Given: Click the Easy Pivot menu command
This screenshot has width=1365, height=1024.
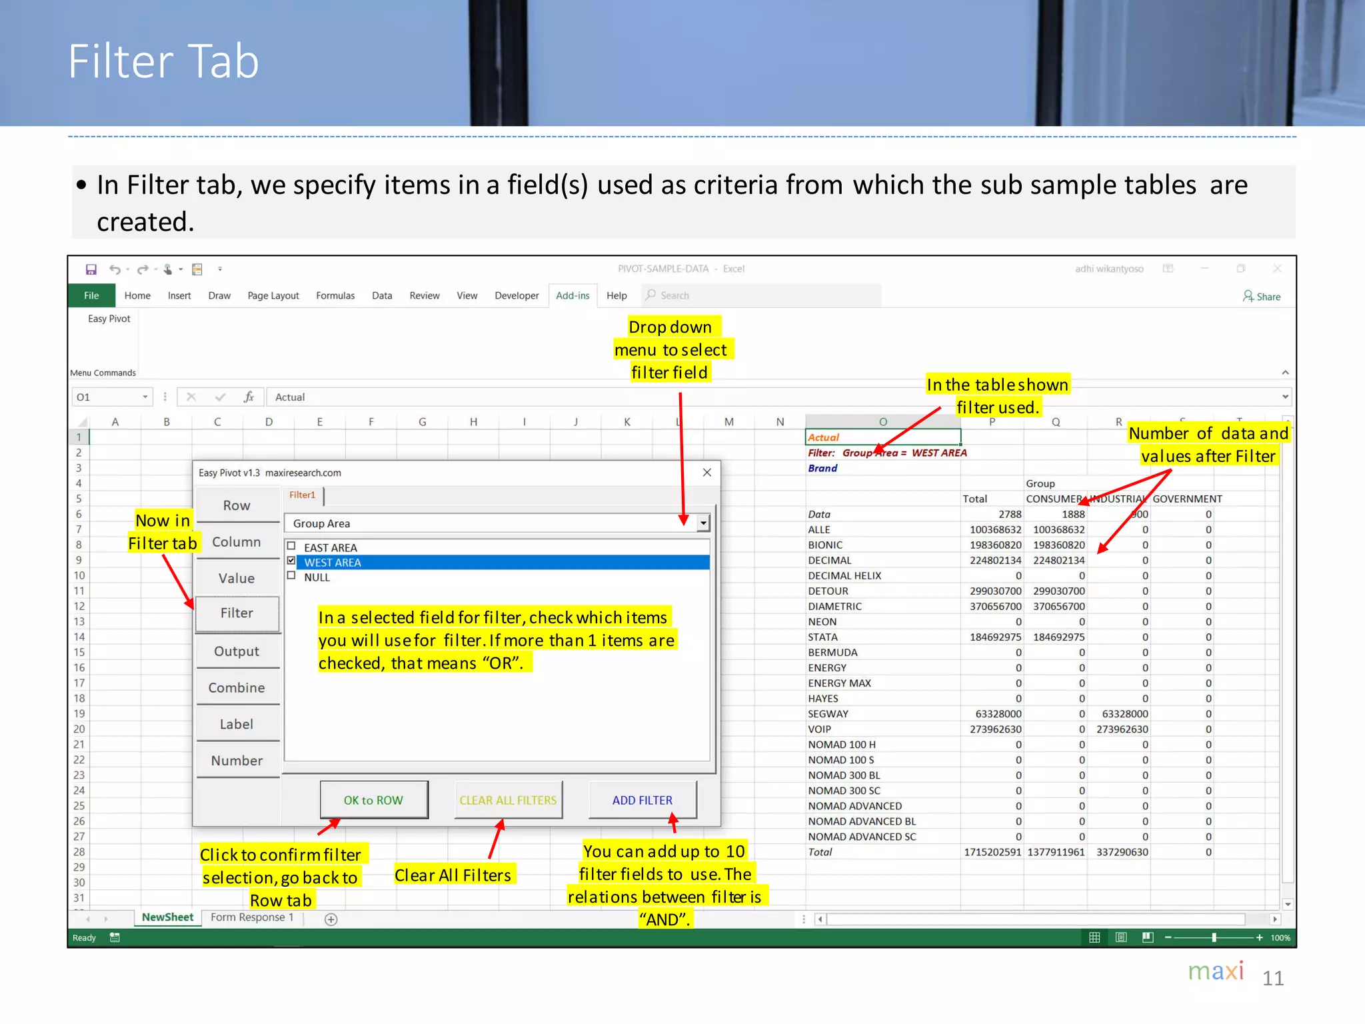Looking at the screenshot, I should (109, 319).
